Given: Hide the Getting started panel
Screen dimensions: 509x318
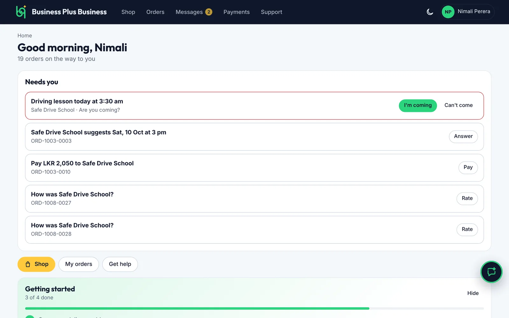Looking at the screenshot, I should click(473, 293).
